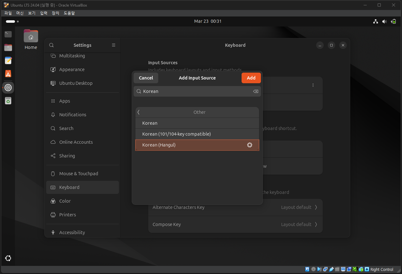This screenshot has width=402, height=274.
Task: Open the Settings hamburger menu
Action: (x=114, y=45)
